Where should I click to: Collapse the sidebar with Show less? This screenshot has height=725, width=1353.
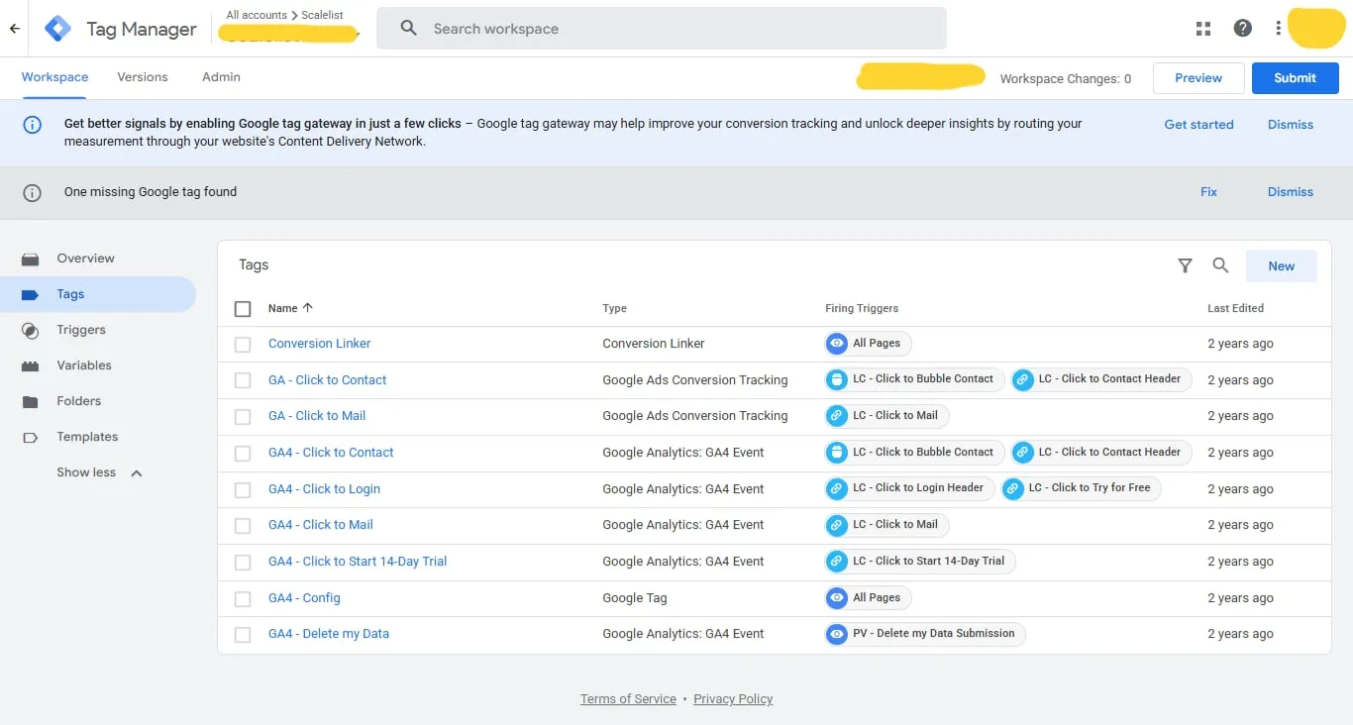pos(98,472)
